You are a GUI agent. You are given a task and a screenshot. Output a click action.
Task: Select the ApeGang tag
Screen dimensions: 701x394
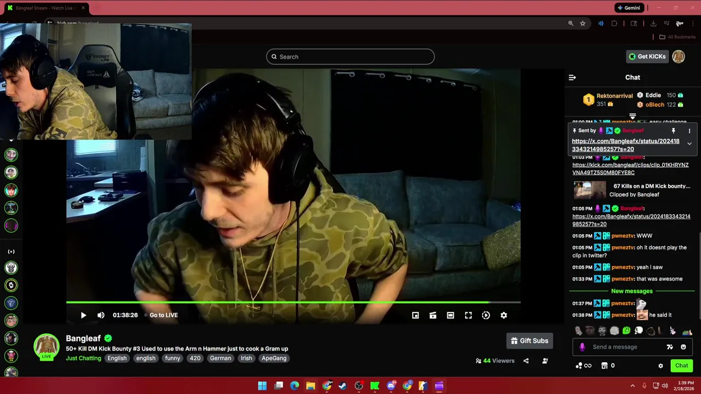(x=274, y=358)
